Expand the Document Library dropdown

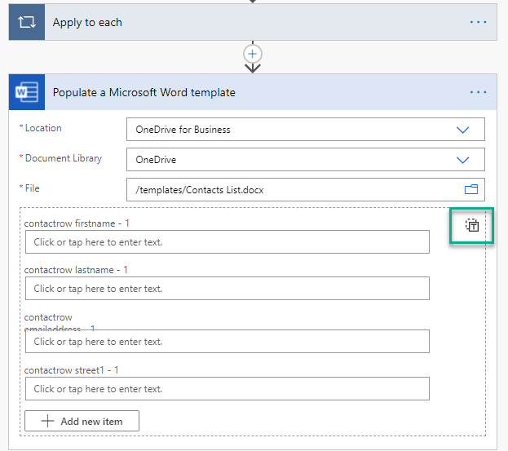[462, 160]
